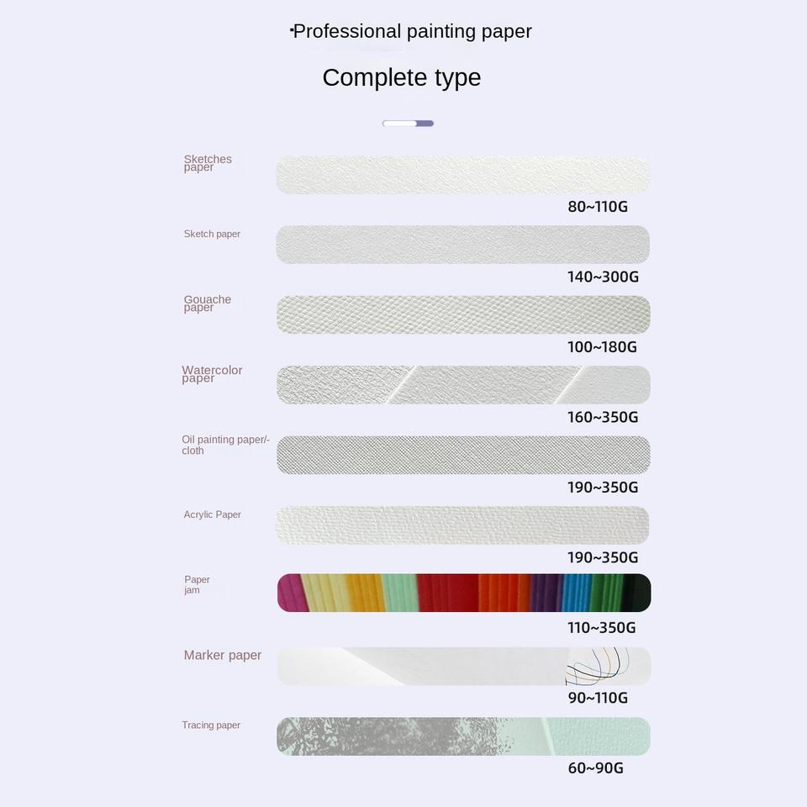Click the "Tracing paper" label
807x807 pixels.
pyautogui.click(x=211, y=725)
